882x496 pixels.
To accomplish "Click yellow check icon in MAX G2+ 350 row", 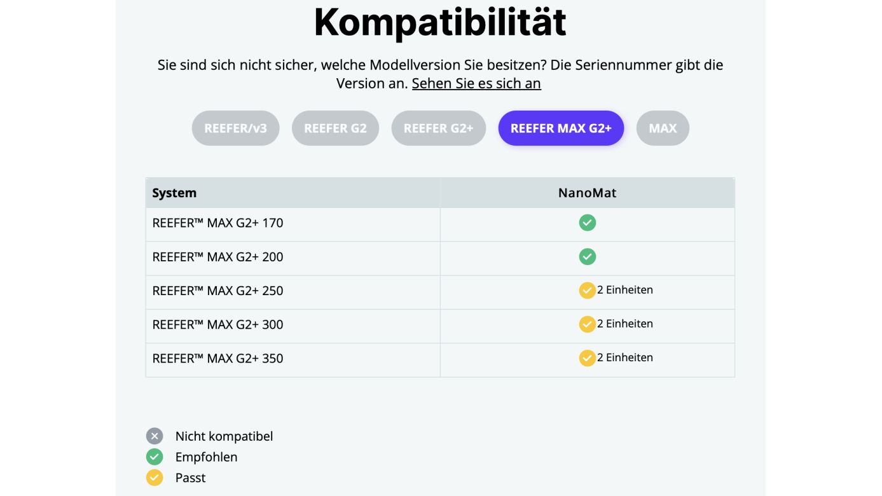I will pyautogui.click(x=587, y=358).
